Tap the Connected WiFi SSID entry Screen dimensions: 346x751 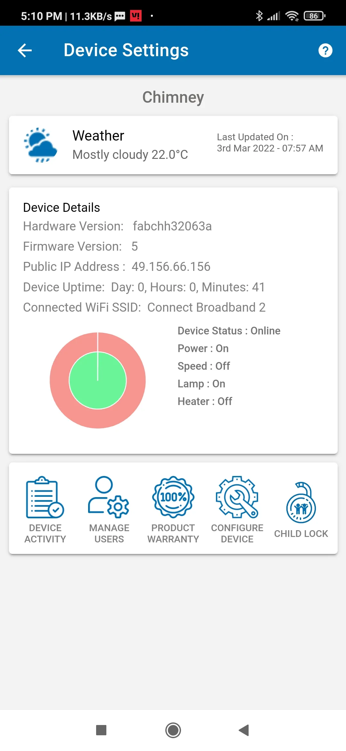(144, 307)
